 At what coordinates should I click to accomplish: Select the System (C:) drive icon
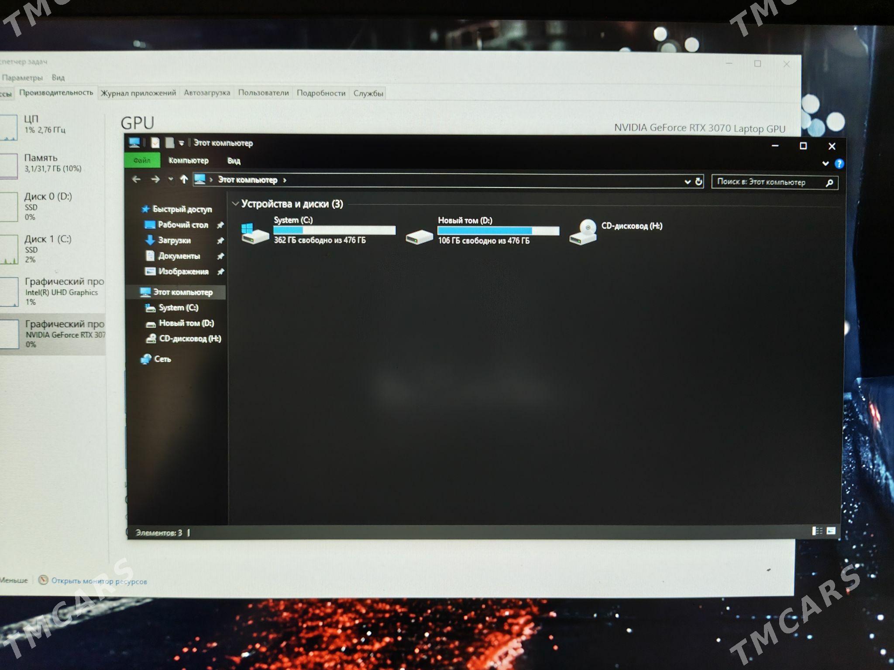tap(255, 233)
